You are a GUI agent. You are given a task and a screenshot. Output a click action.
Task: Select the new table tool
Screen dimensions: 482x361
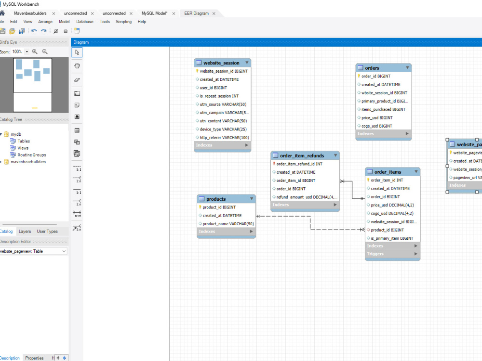77,130
